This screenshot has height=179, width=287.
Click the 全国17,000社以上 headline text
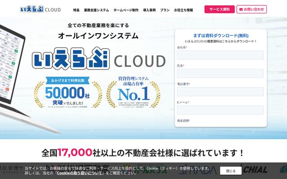click(x=143, y=153)
